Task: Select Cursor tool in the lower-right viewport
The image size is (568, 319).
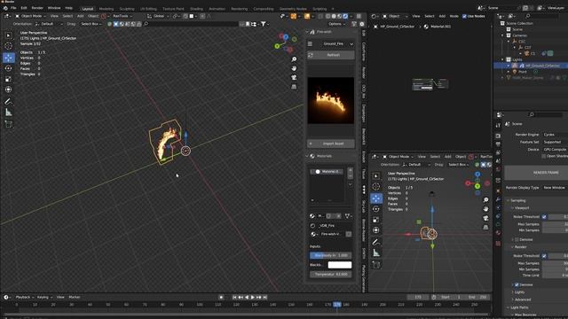Action: [x=376, y=187]
